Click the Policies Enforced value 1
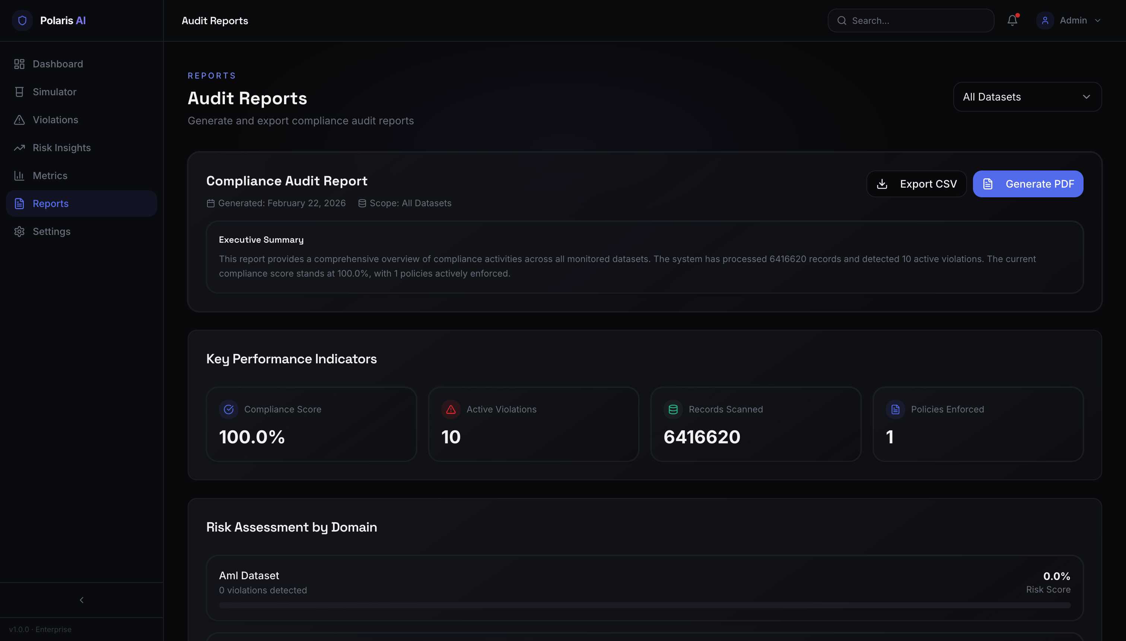This screenshot has width=1126, height=641. (x=890, y=437)
